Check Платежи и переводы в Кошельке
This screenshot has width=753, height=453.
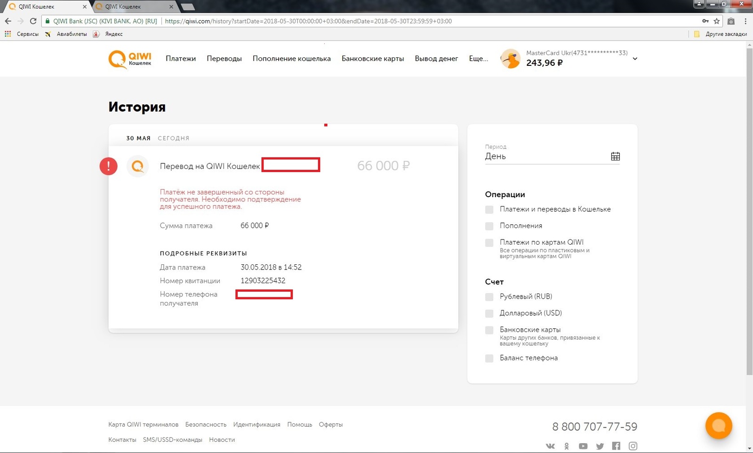pyautogui.click(x=489, y=209)
